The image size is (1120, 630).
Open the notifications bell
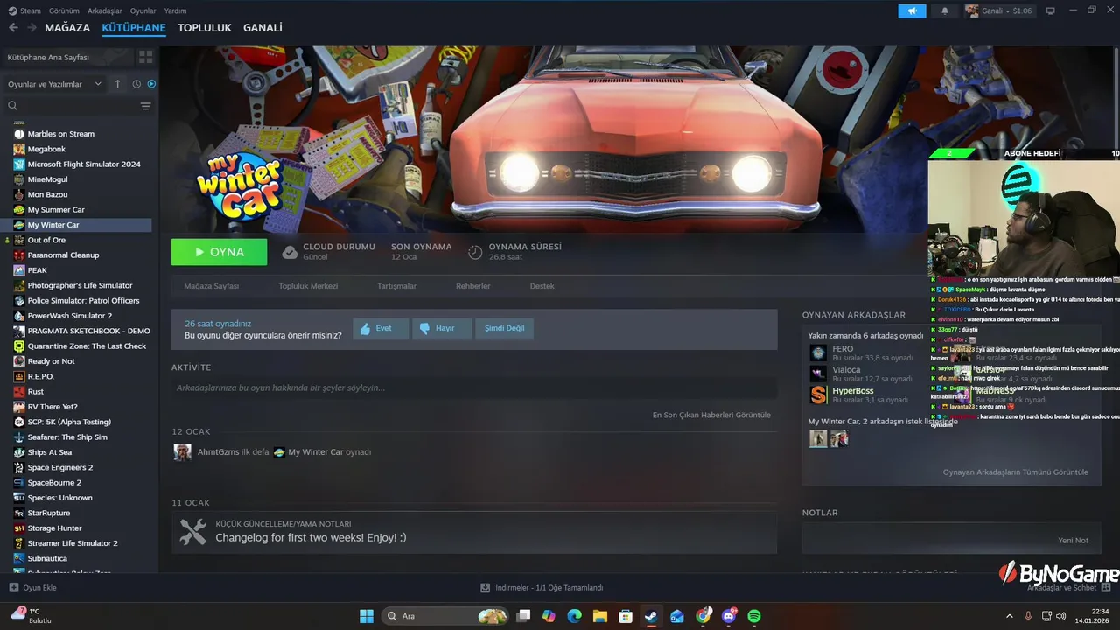coord(944,11)
